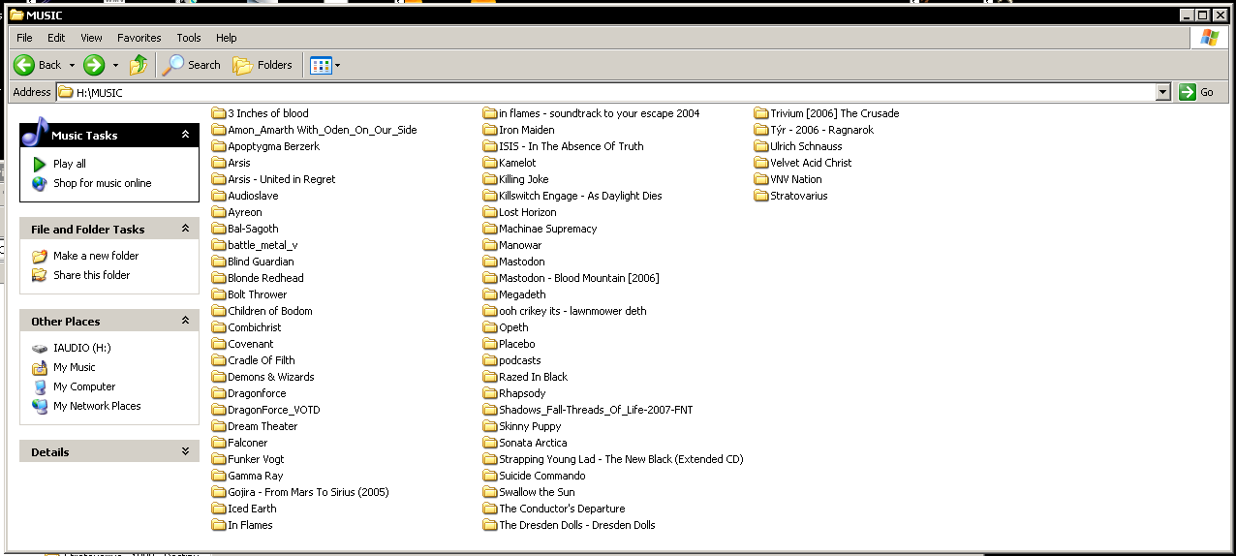Expand the Details panel
Viewport: 1236px width, 556px height.
click(185, 451)
